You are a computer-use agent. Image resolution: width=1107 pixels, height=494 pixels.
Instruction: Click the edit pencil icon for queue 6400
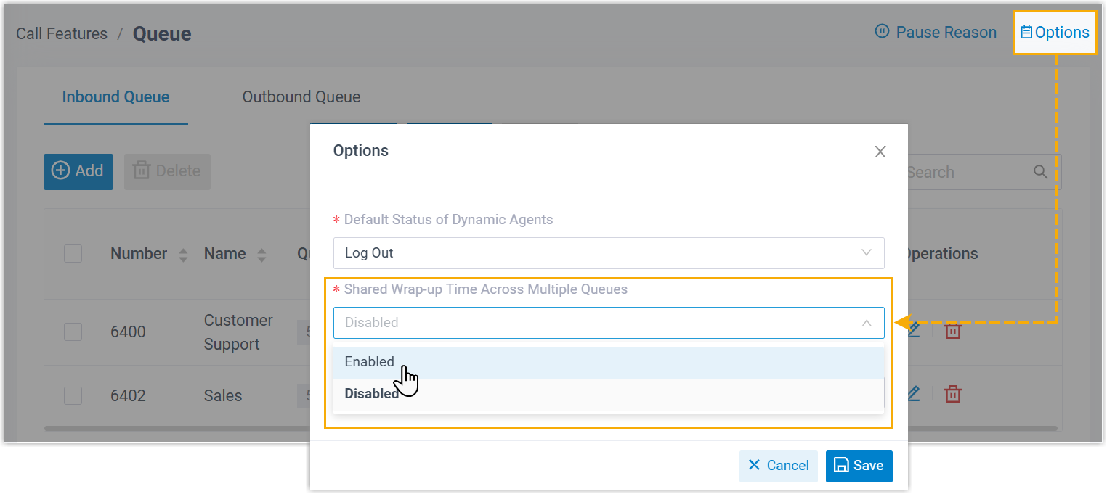pyautogui.click(x=914, y=329)
